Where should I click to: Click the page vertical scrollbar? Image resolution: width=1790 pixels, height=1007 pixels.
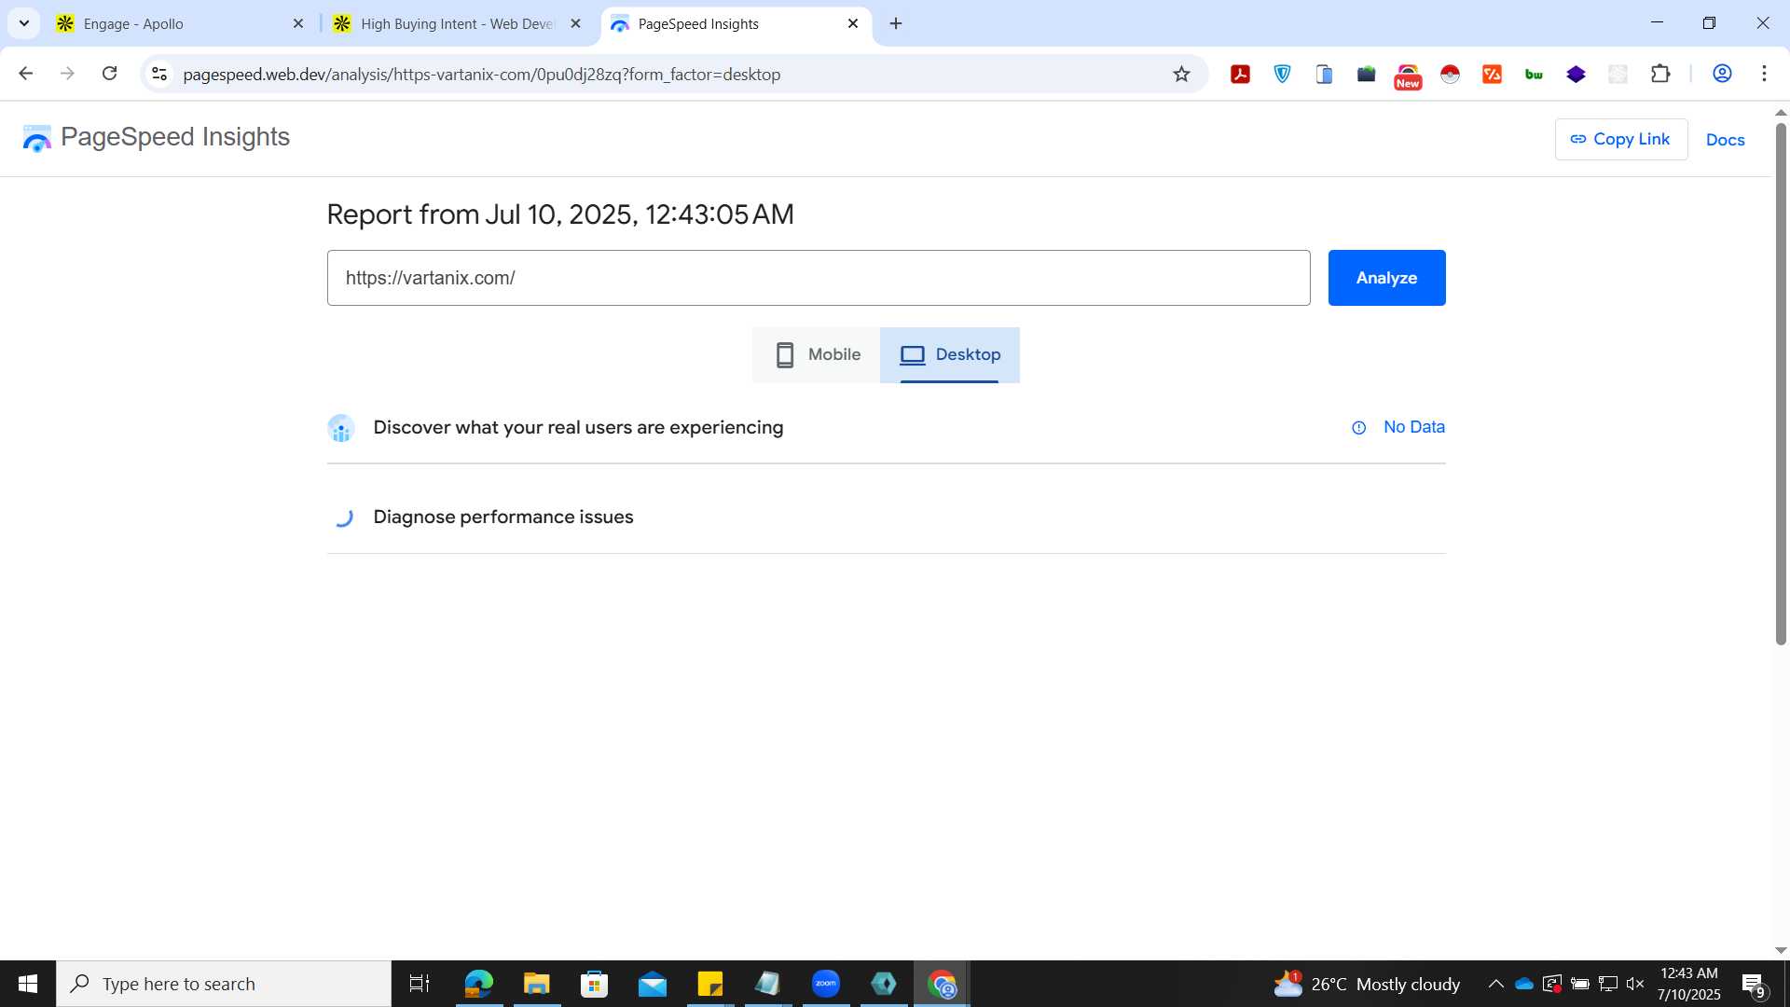(1781, 382)
